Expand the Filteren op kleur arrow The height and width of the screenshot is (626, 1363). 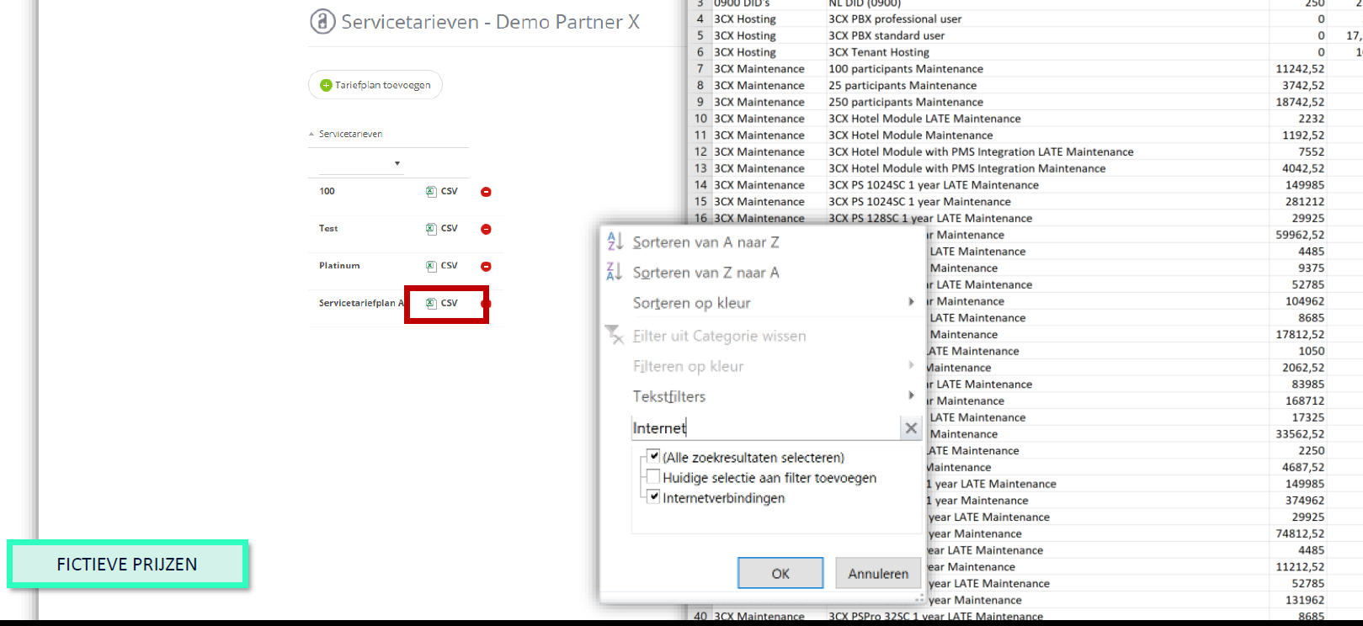(x=911, y=365)
